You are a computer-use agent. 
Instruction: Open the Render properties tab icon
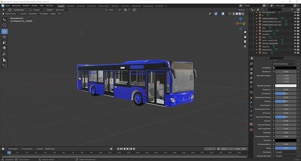(x=251, y=69)
